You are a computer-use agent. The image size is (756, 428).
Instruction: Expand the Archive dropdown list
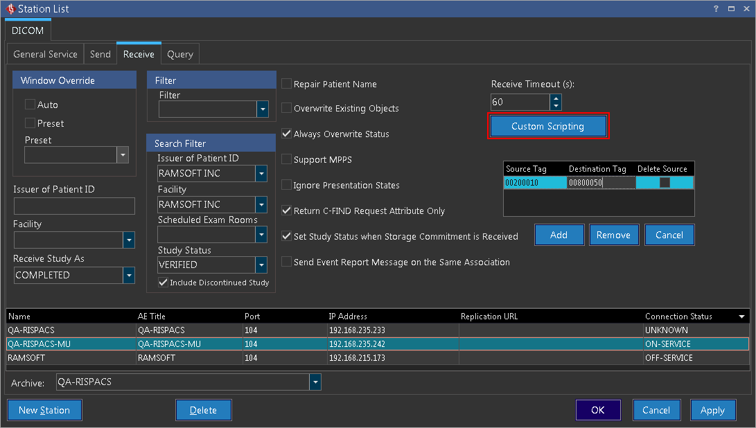coord(315,382)
